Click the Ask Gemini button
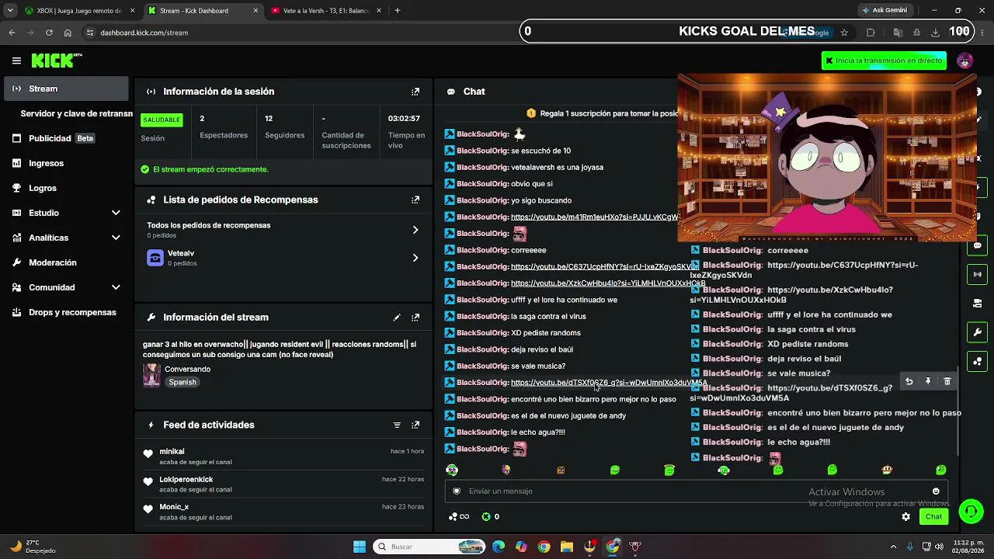 click(884, 11)
